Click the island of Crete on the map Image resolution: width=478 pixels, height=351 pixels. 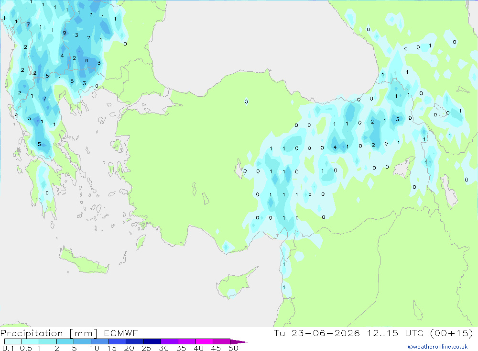pos(84,260)
